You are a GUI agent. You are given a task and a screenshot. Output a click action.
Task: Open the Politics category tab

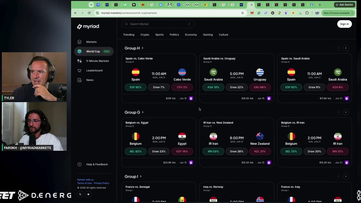174,35
